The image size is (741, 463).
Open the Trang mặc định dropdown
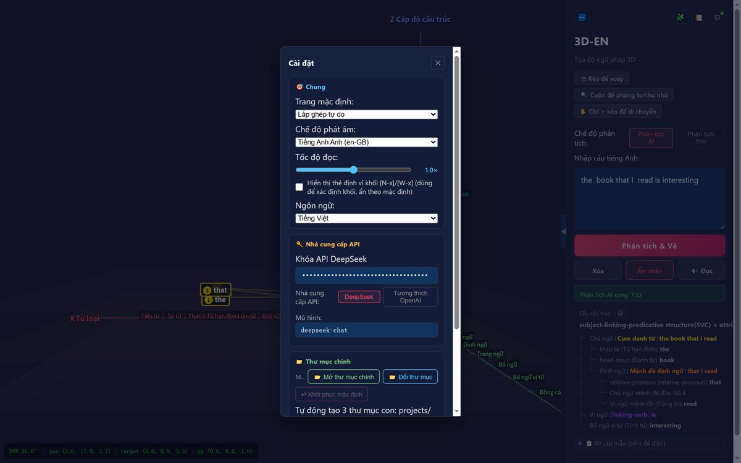(367, 114)
